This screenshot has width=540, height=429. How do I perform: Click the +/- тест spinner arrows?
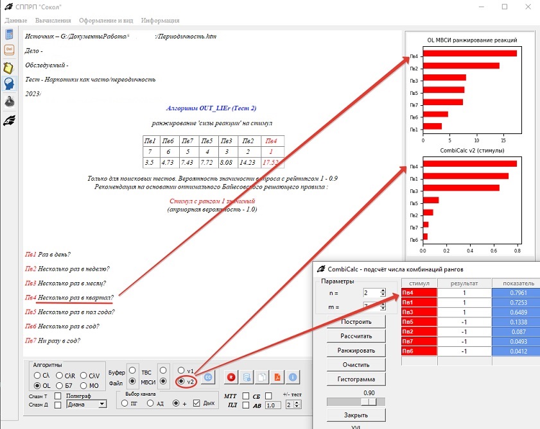pos(297,405)
